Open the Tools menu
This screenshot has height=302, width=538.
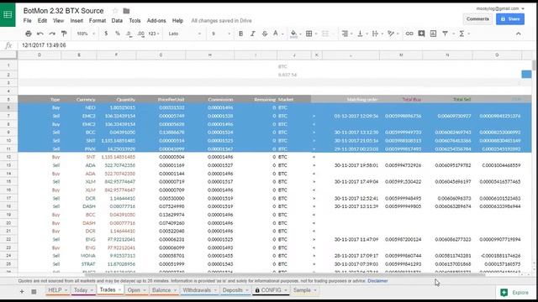134,20
